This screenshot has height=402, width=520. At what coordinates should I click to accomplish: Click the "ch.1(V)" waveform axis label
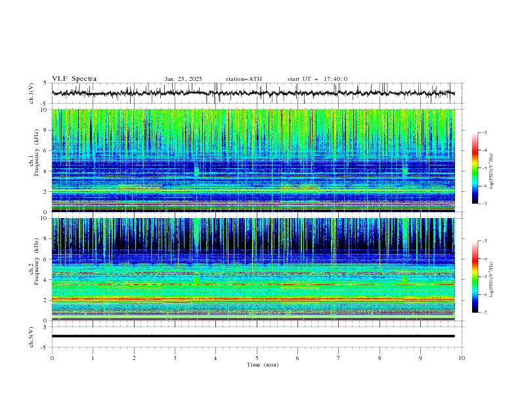coord(32,93)
